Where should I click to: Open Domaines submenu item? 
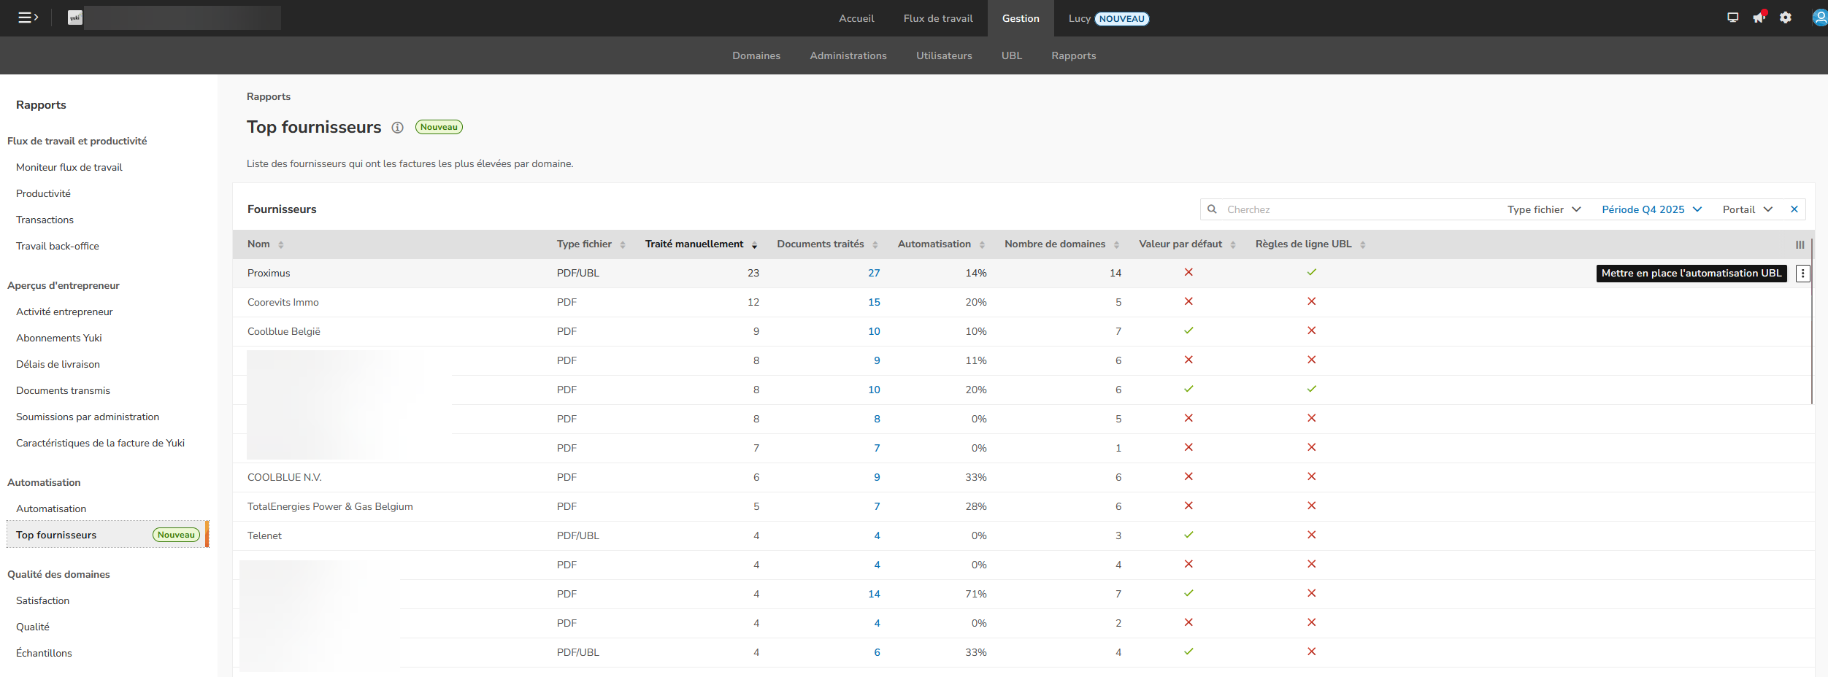pos(756,55)
